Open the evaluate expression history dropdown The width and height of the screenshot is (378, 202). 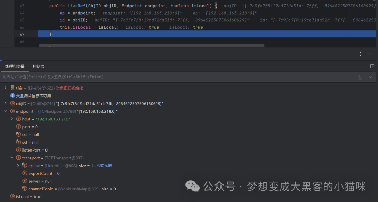[x=371, y=77]
